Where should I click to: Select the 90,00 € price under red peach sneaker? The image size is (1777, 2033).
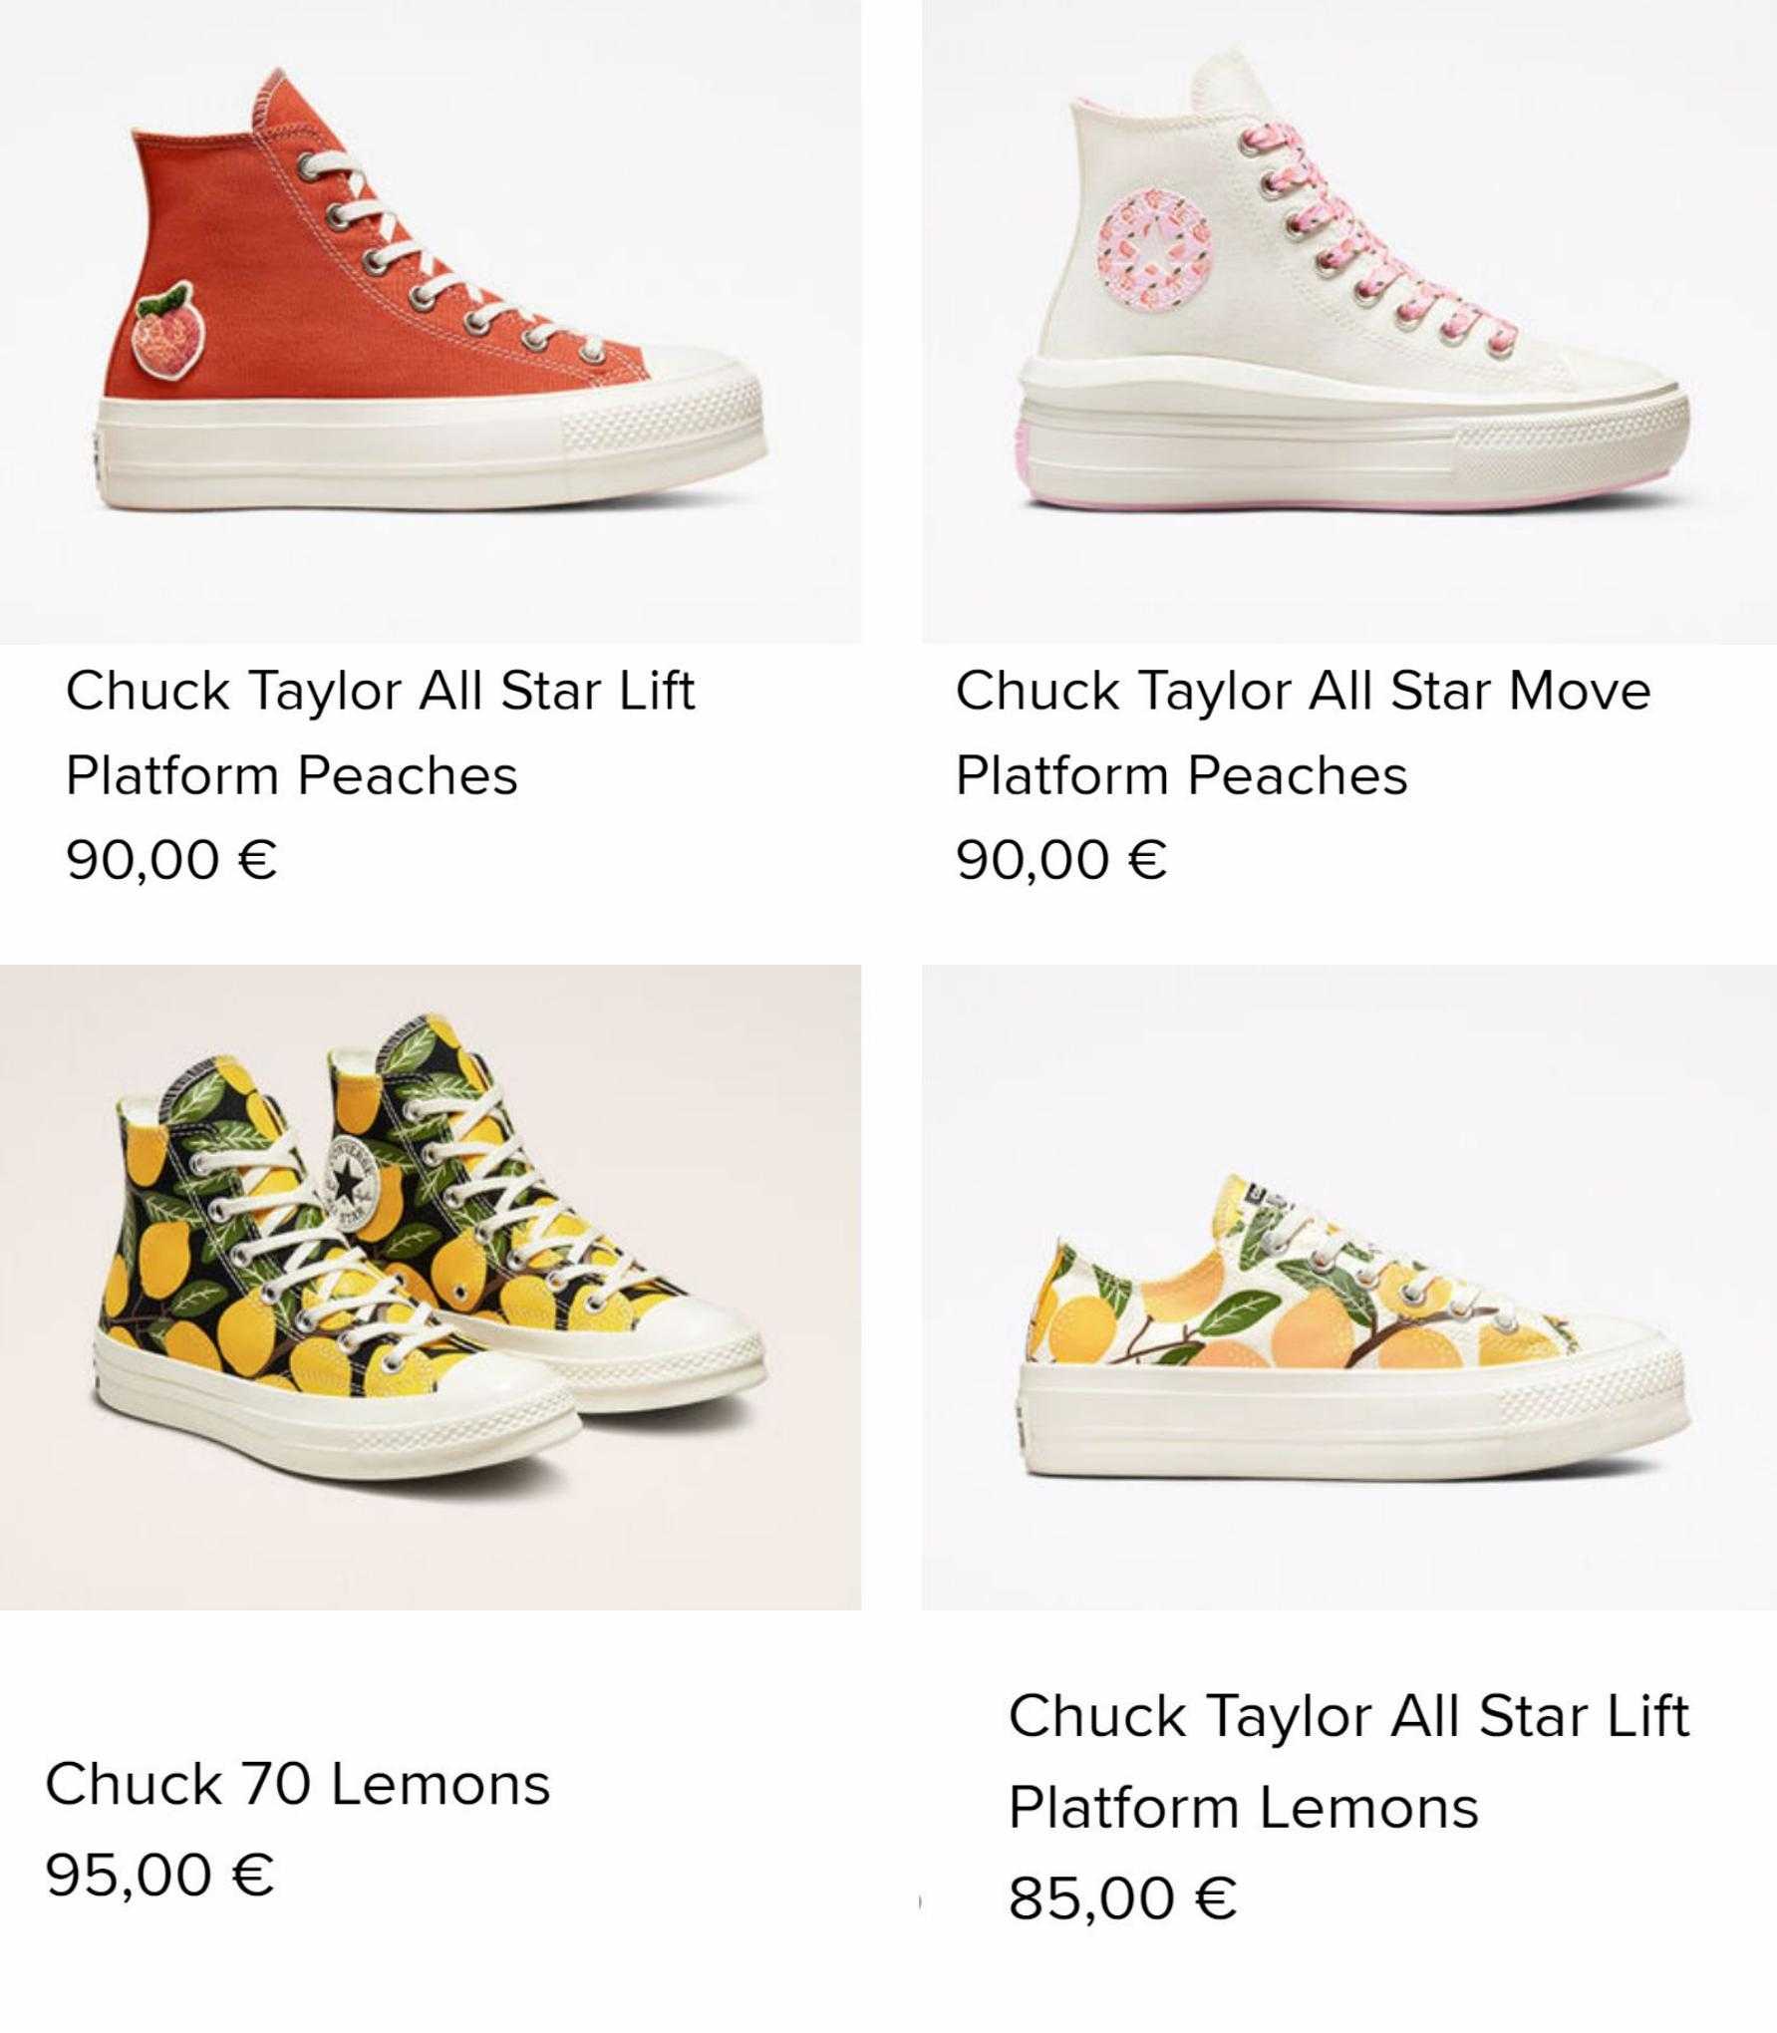(171, 859)
